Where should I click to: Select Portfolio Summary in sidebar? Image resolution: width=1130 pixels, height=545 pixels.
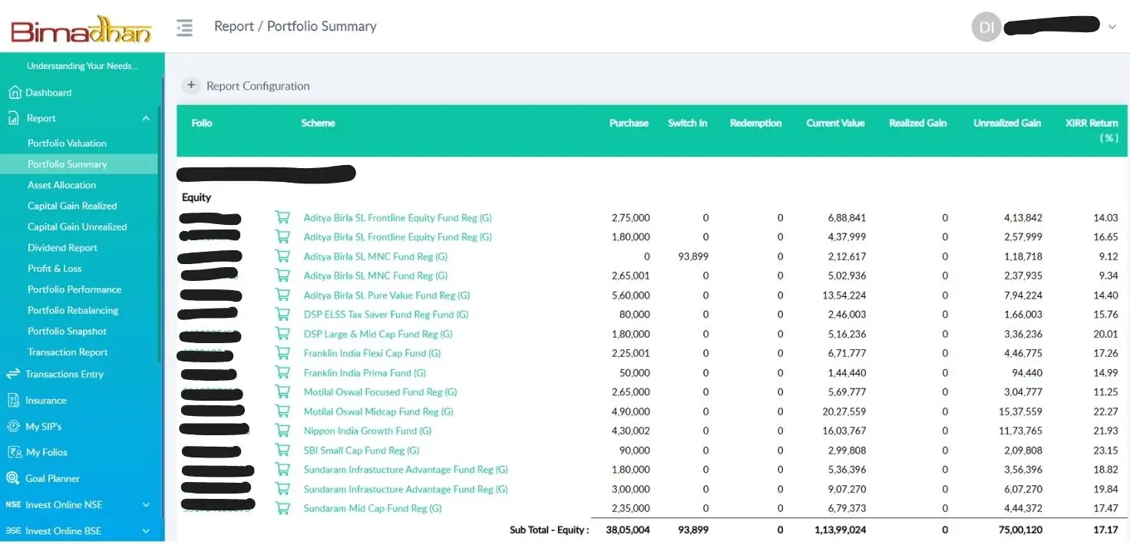68,164
